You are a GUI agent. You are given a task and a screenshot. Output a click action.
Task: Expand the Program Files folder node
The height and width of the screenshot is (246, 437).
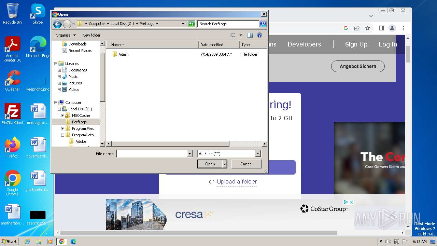coord(62,128)
